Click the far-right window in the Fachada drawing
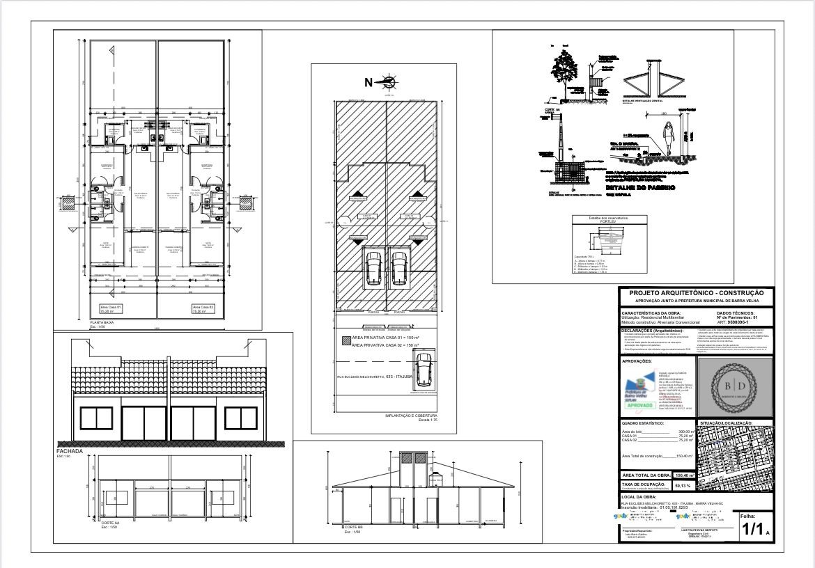 [x=240, y=418]
